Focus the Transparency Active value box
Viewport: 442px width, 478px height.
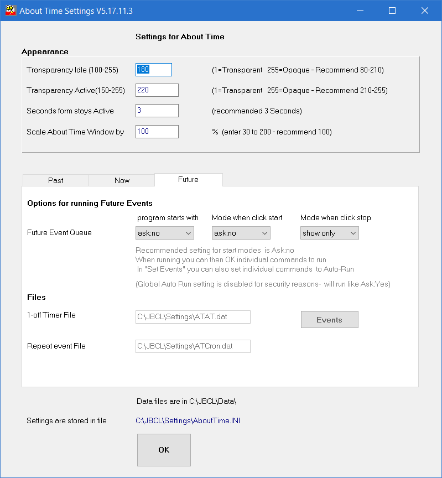(x=157, y=90)
